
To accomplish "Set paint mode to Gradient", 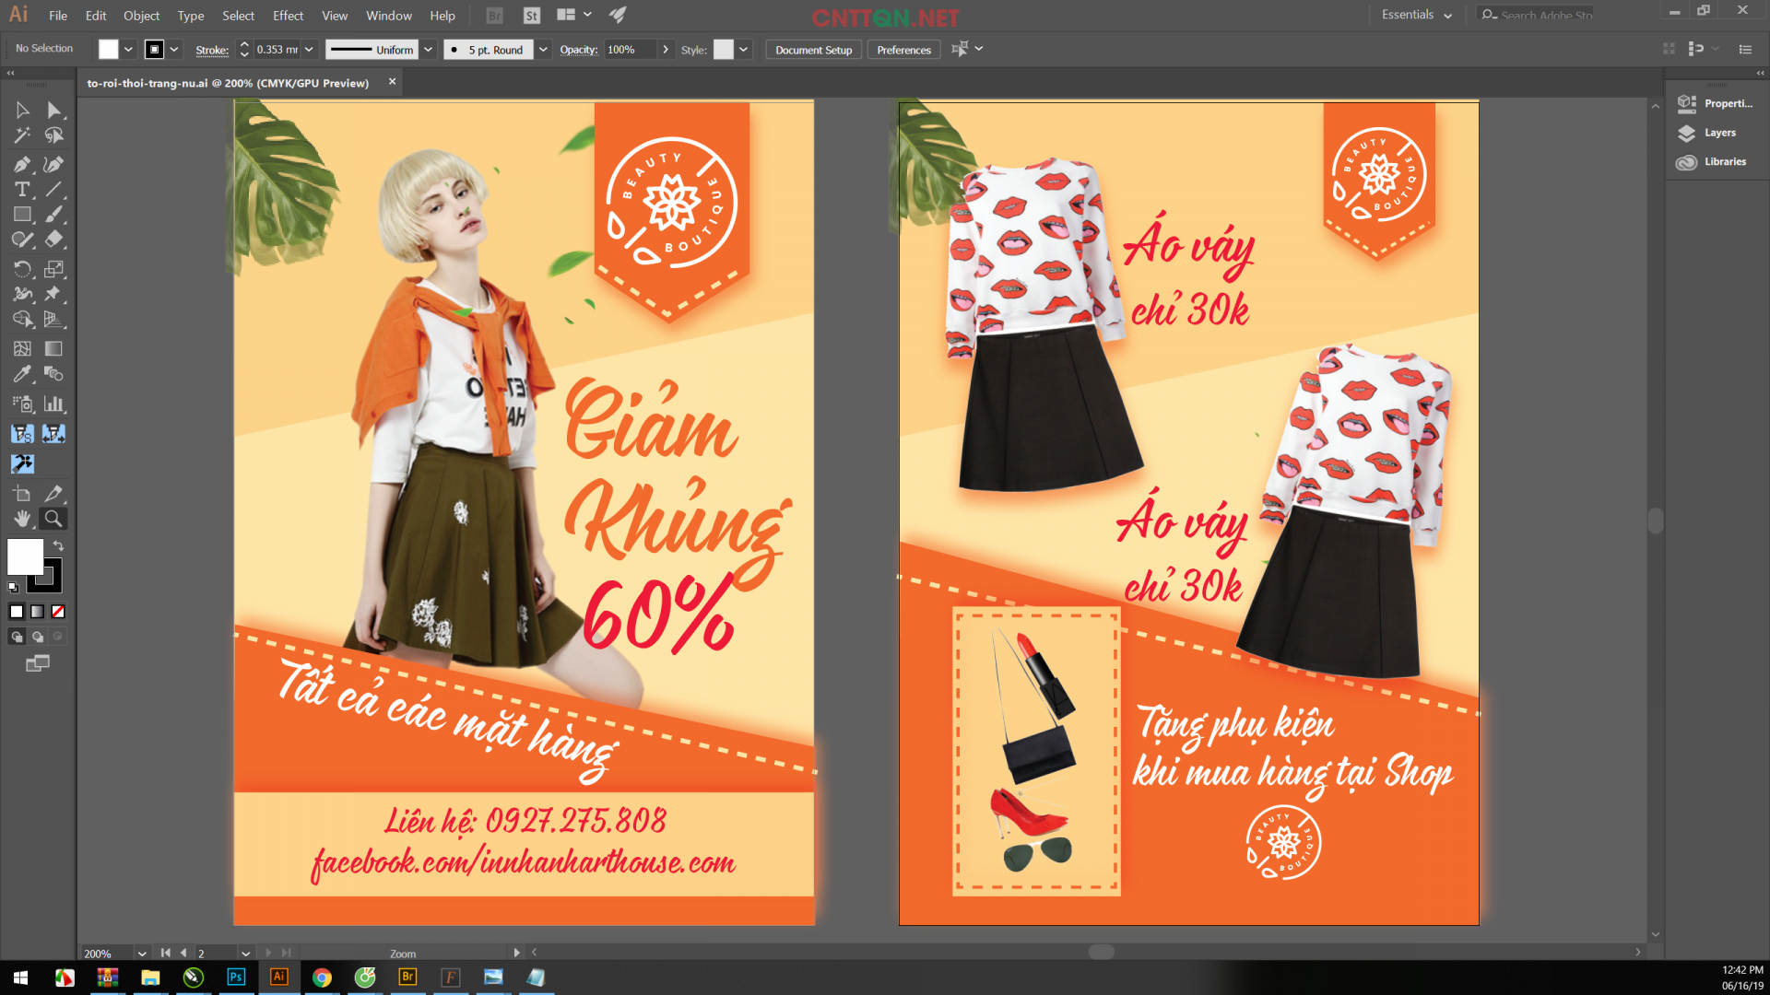I will 37,612.
